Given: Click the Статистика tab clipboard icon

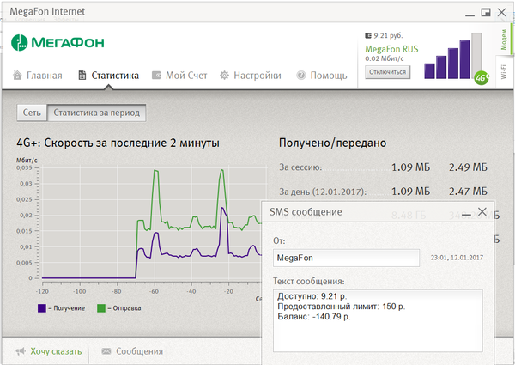Looking at the screenshot, I should point(82,76).
